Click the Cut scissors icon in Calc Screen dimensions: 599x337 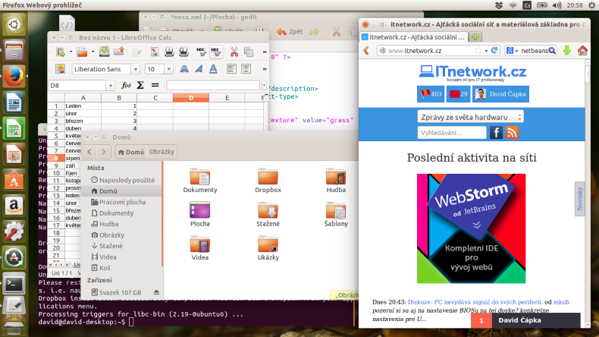point(234,52)
